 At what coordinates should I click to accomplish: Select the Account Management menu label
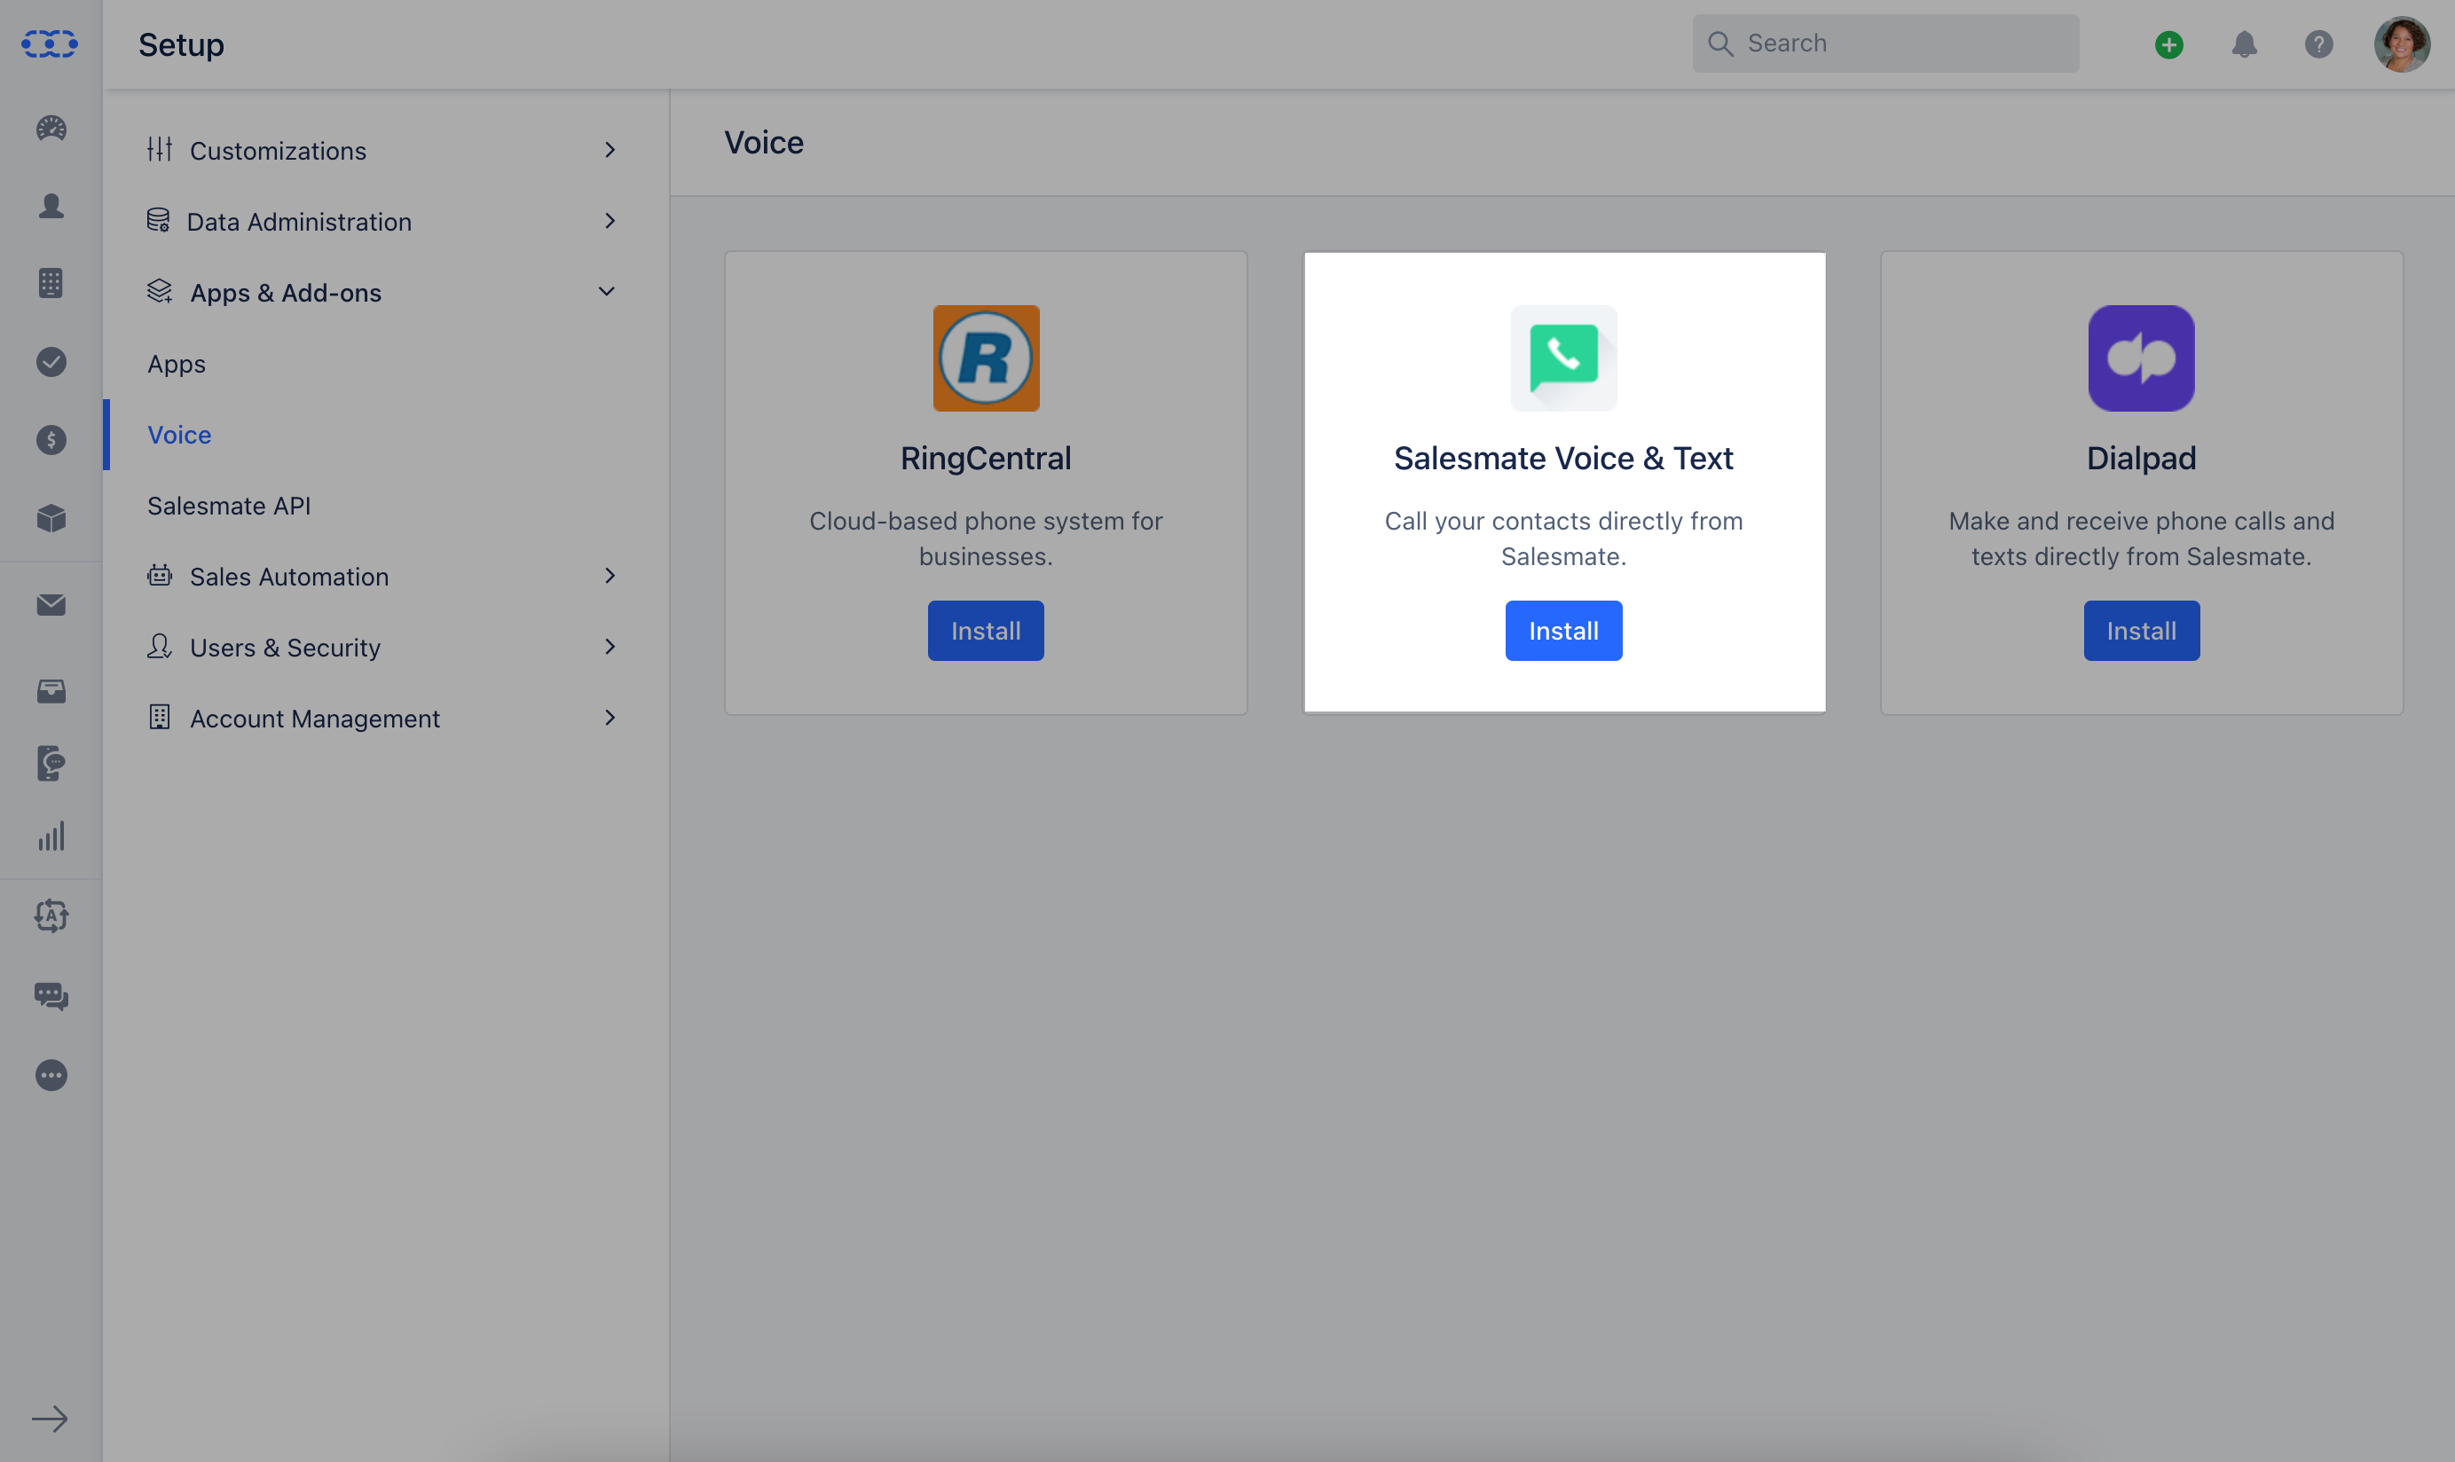point(314,719)
